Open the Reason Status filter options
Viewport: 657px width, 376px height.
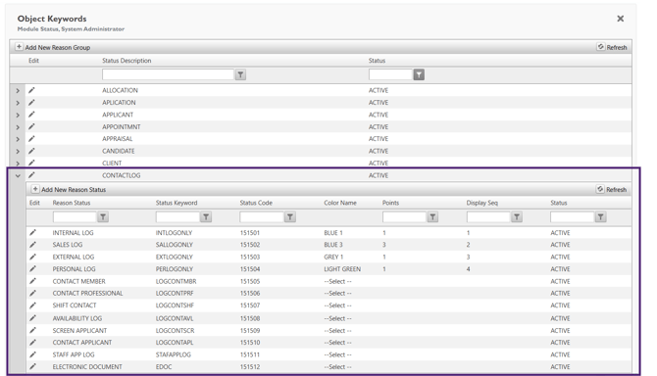[103, 216]
